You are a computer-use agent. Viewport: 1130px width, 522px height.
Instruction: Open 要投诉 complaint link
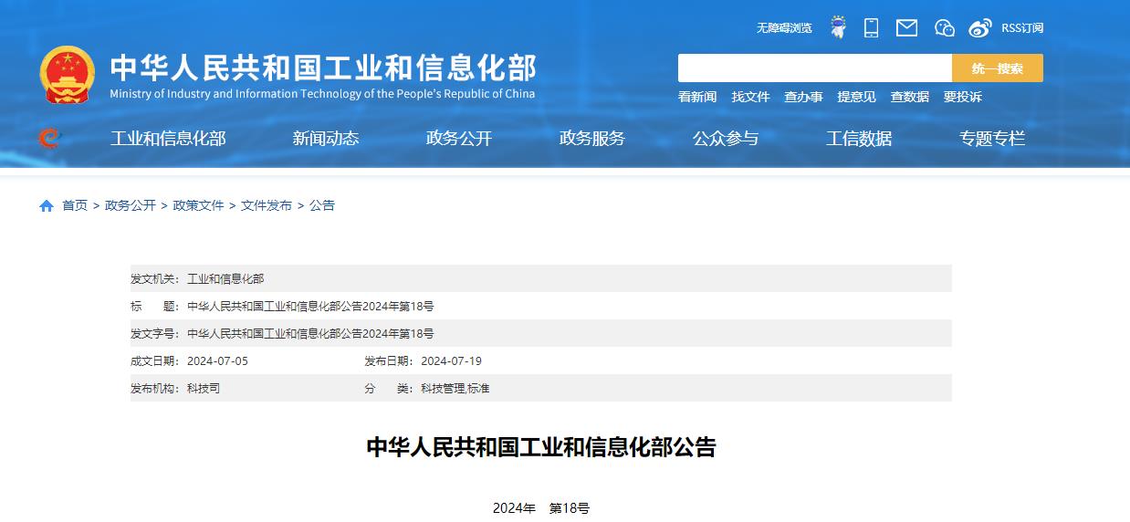click(963, 97)
